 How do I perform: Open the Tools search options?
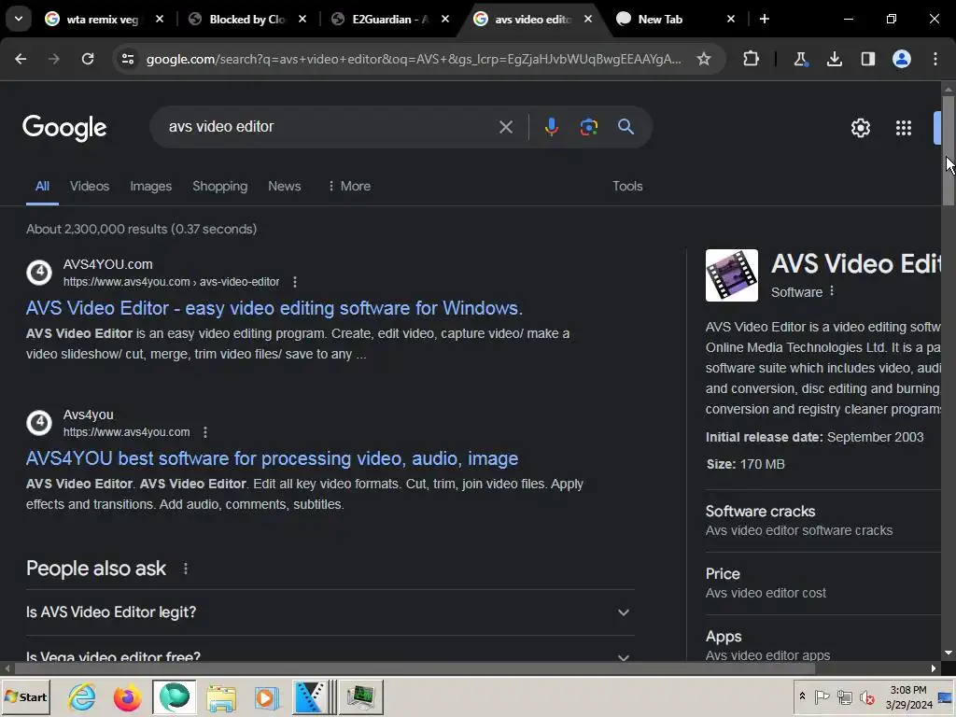tap(627, 186)
